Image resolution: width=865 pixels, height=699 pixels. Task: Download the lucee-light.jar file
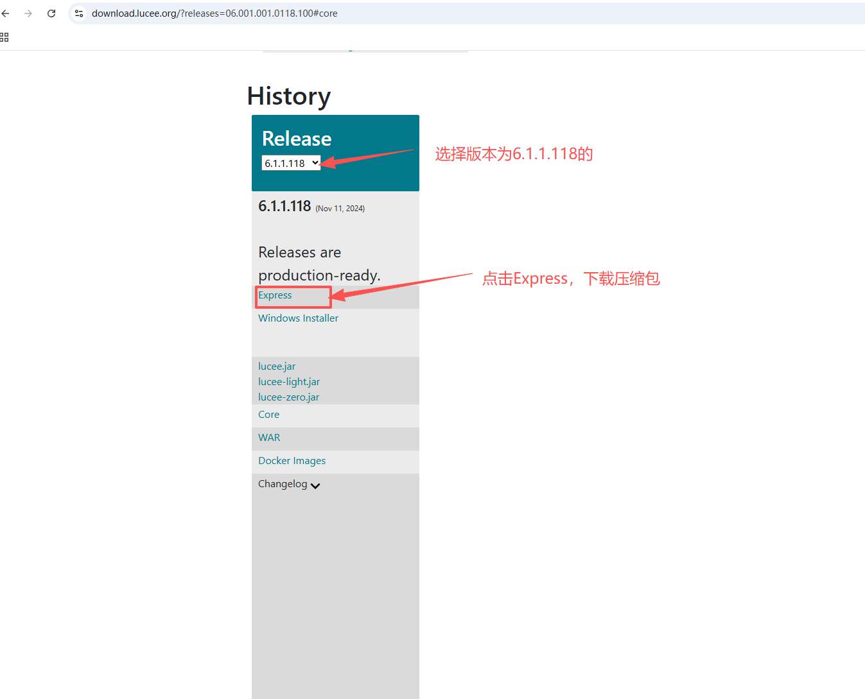click(289, 382)
